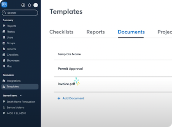Click the Projects pin icon in sidebar
Image resolution: width=172 pixels, height=127 pixels.
(x=4, y=26)
